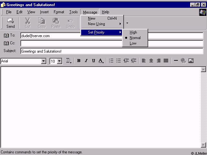
Task: Expand the New Using submenu
Action: point(102,24)
